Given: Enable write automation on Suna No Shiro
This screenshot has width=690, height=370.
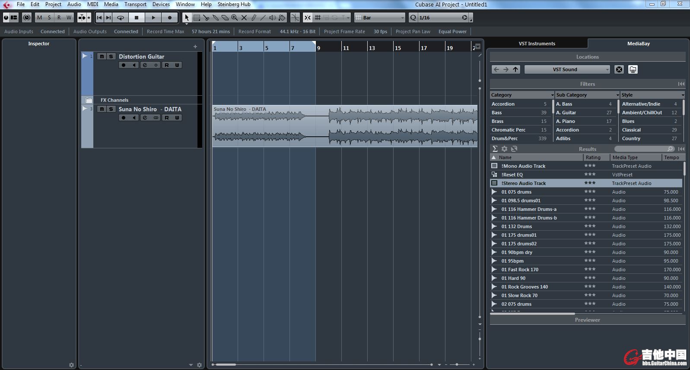Looking at the screenshot, I should [x=177, y=118].
